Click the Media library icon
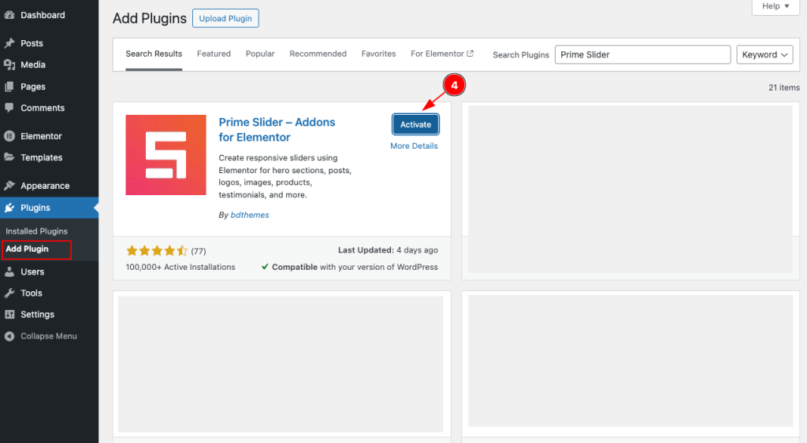This screenshot has width=807, height=443. [9, 65]
